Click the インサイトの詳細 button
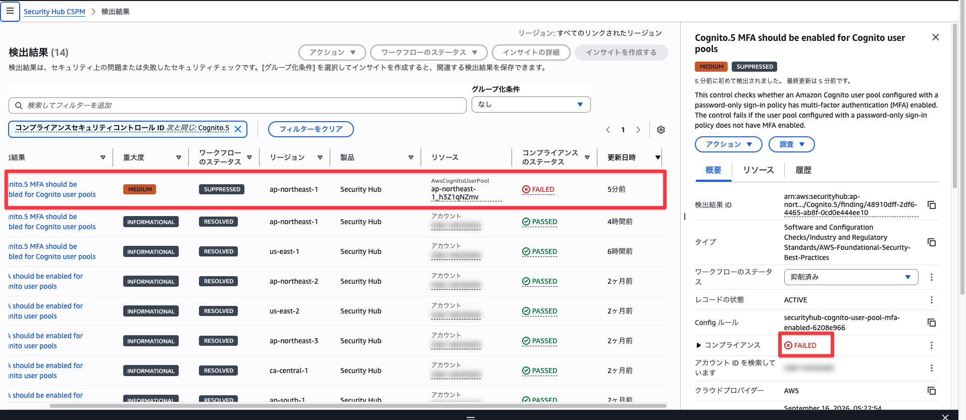966x420 pixels. (x=531, y=52)
